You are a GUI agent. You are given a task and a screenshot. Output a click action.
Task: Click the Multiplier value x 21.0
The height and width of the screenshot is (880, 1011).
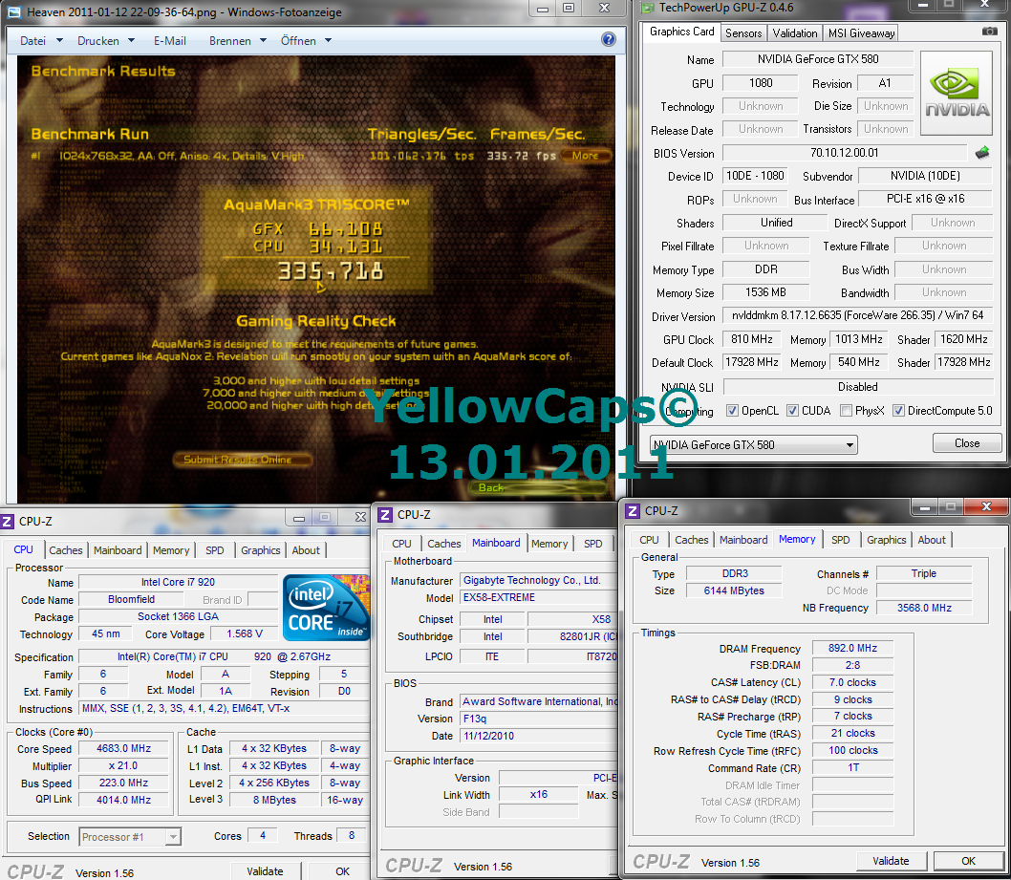pos(123,766)
